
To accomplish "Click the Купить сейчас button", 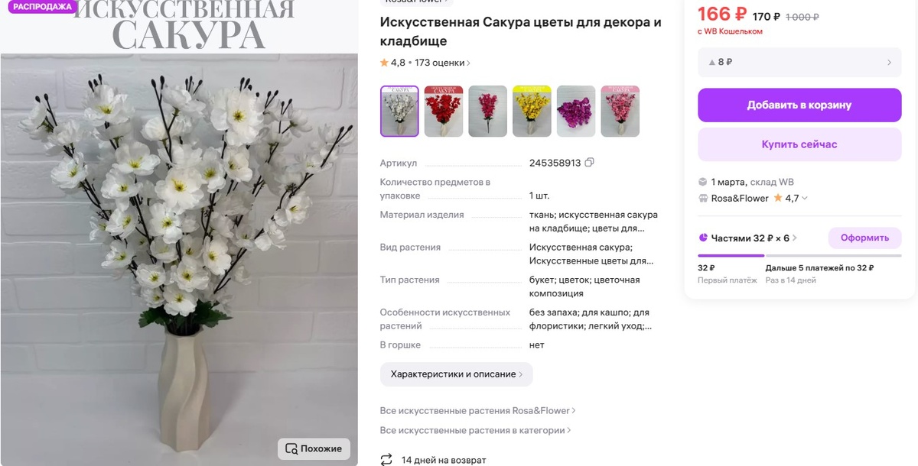I will pyautogui.click(x=799, y=144).
